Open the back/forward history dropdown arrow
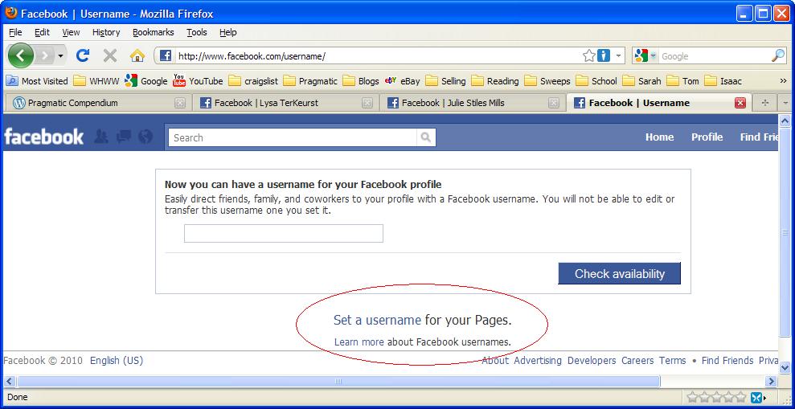 point(60,56)
